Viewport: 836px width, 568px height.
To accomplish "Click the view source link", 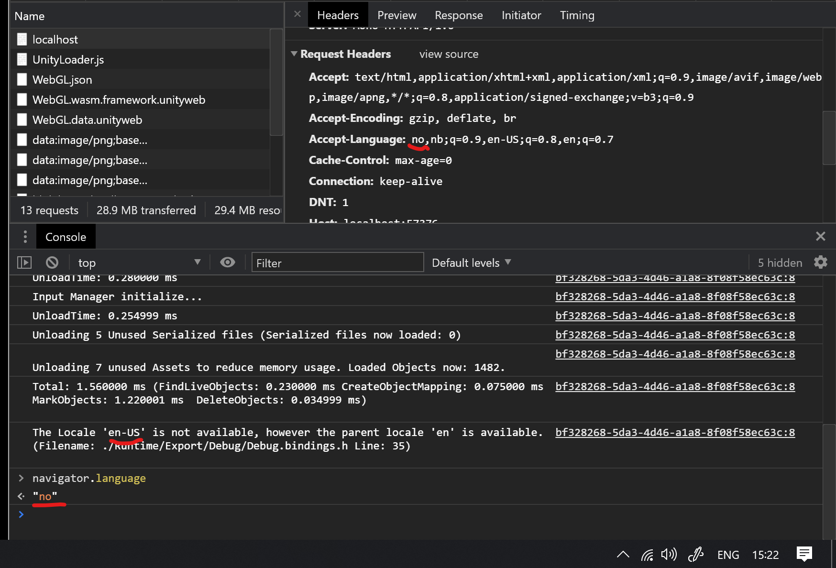I will (449, 55).
